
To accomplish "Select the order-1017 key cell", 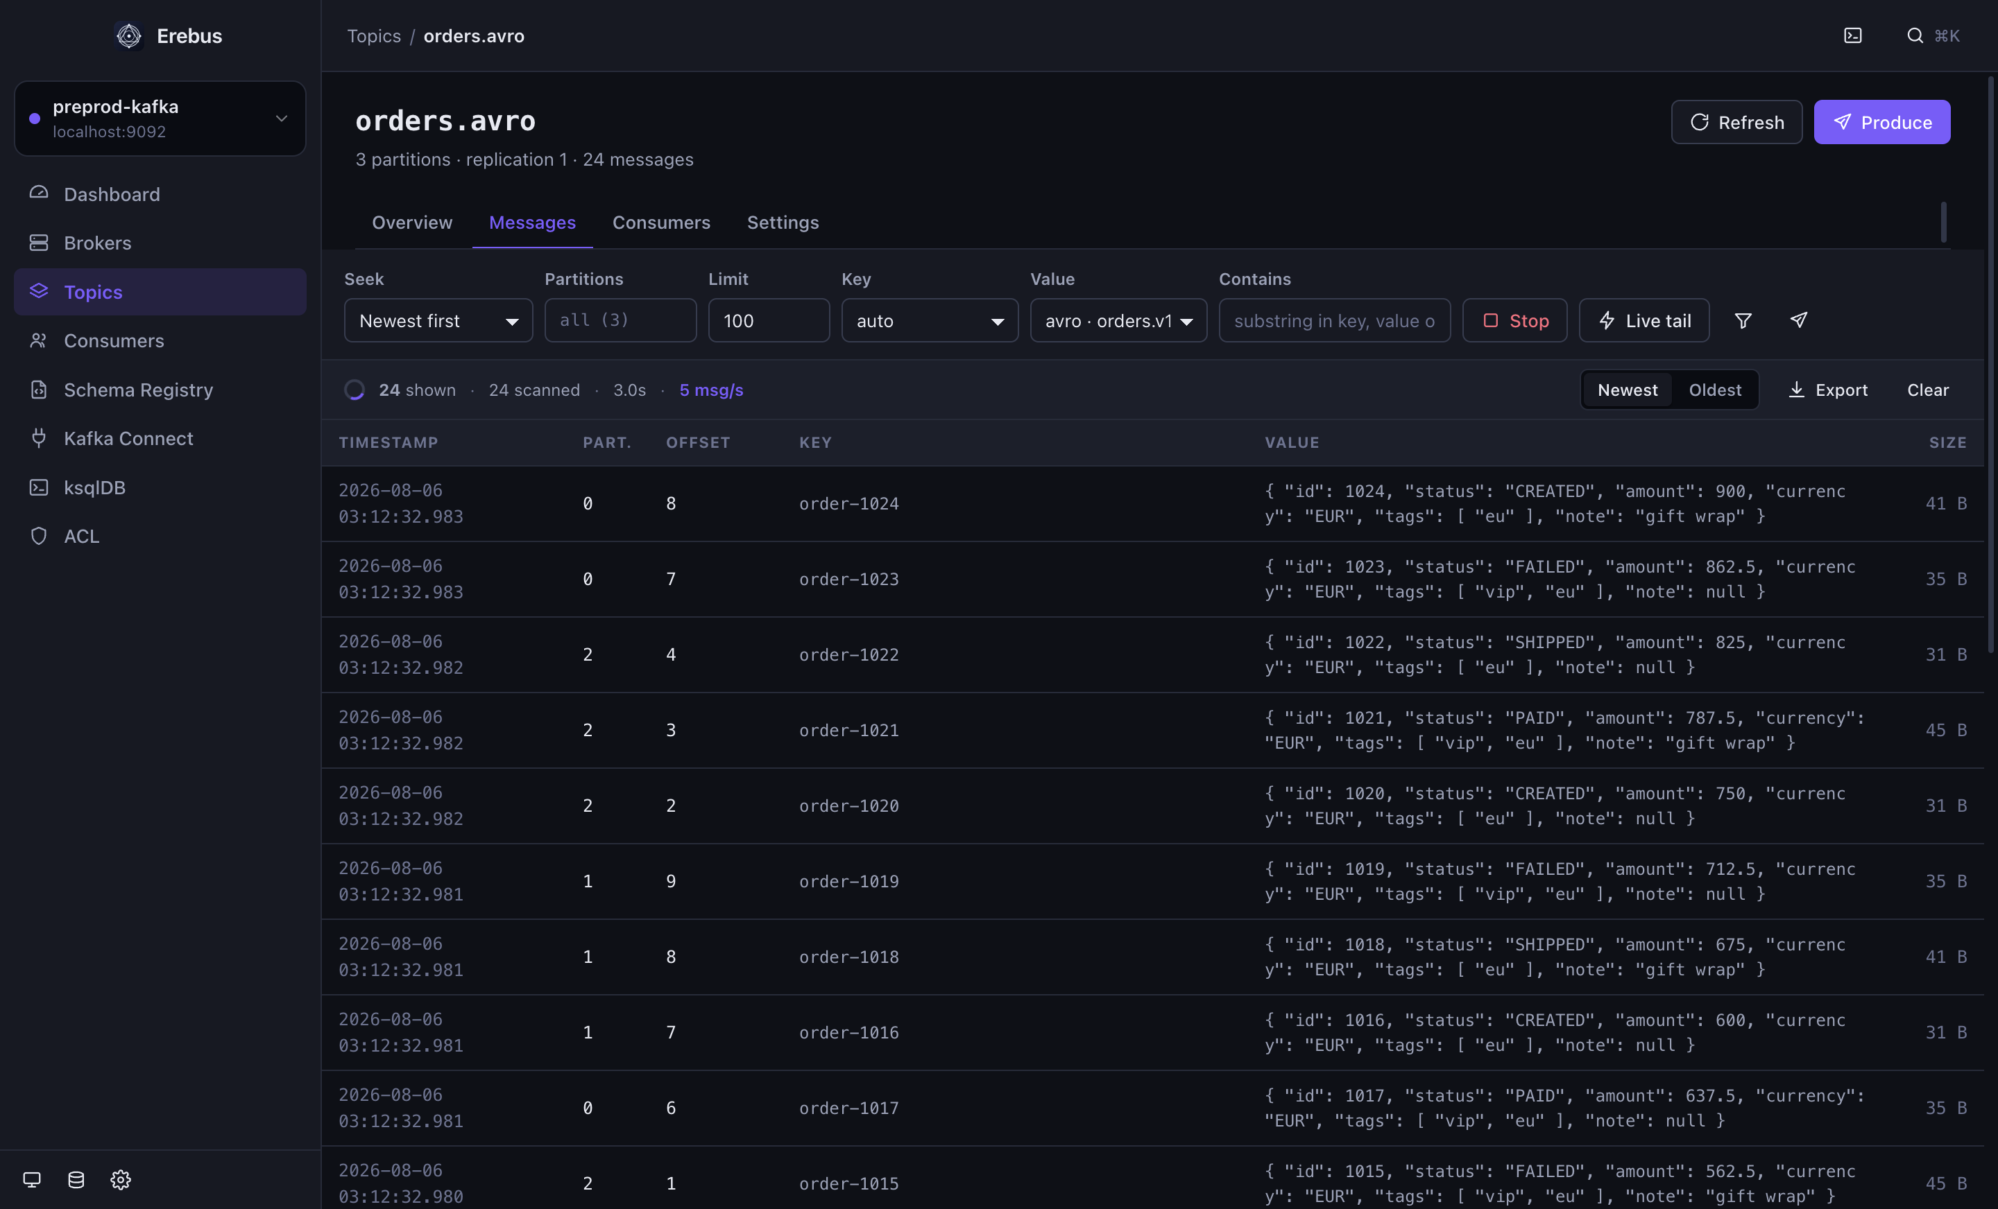I will (x=849, y=1108).
